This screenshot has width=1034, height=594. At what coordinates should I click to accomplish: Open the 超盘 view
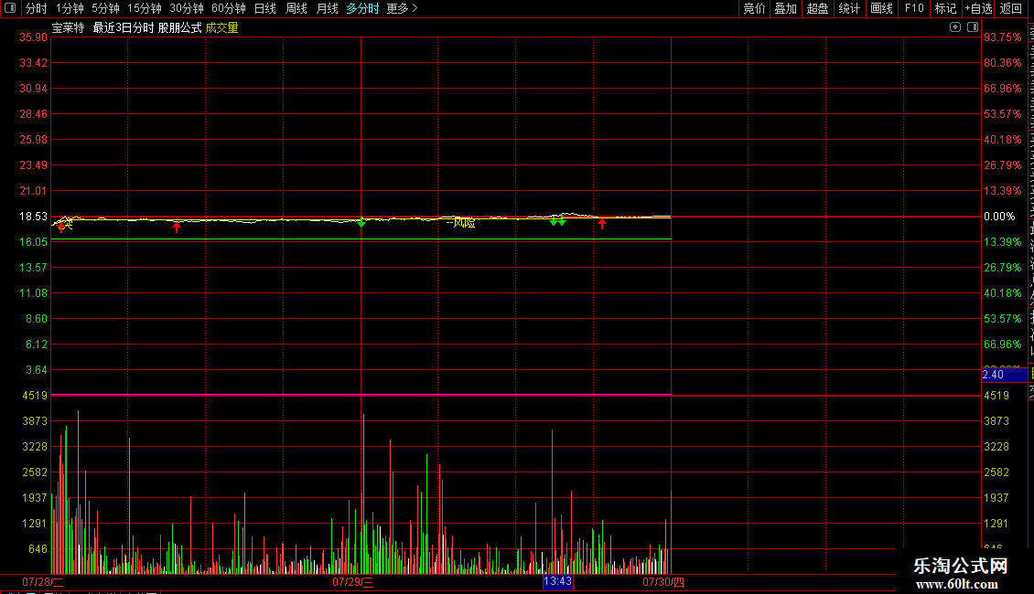pos(818,8)
